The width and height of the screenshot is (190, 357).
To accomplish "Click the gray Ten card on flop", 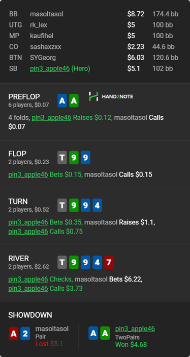I will point(62,158).
